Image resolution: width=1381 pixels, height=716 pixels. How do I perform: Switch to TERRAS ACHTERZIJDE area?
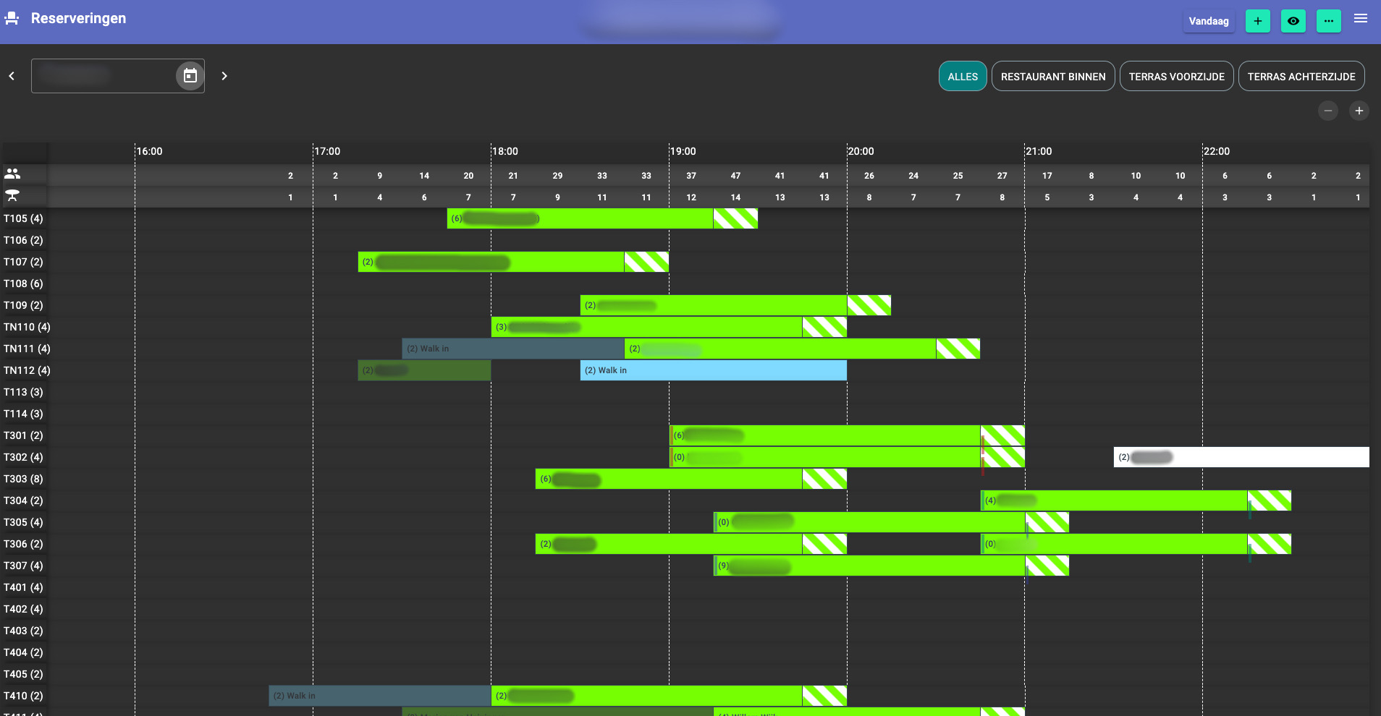point(1301,77)
